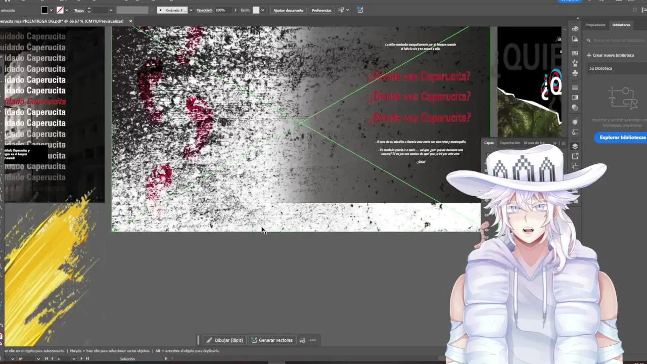Select Su biblioteca entry
This screenshot has height=364, width=647.
[x=617, y=68]
